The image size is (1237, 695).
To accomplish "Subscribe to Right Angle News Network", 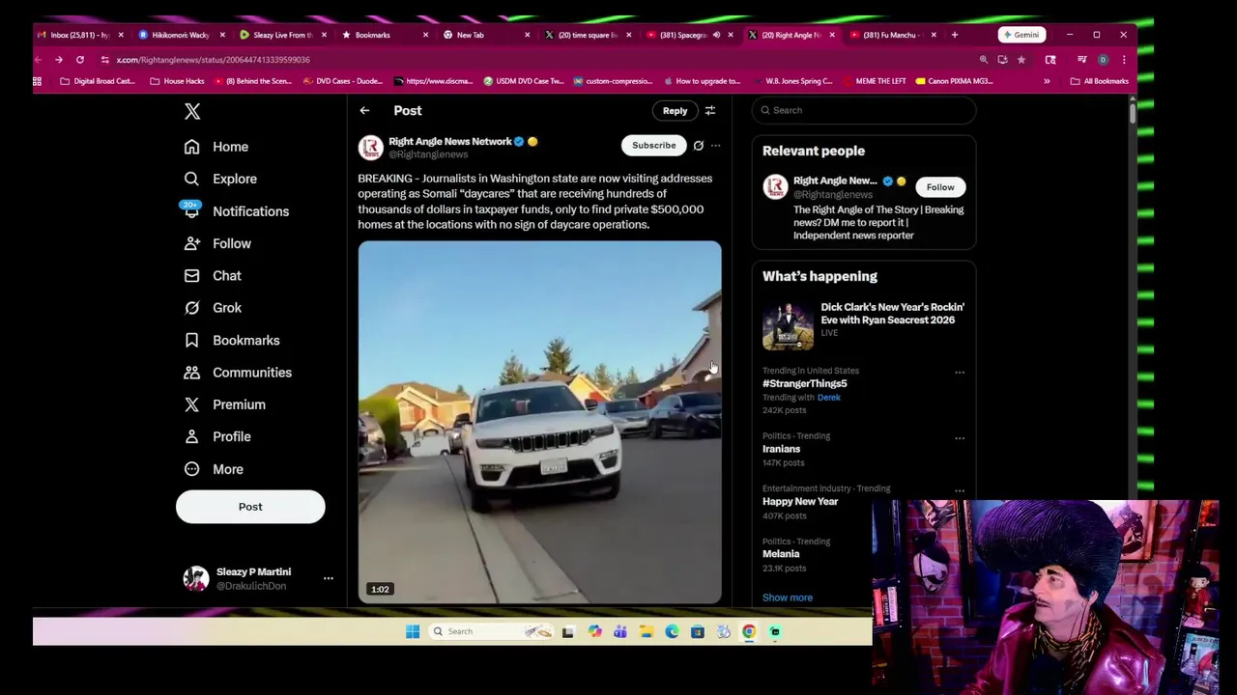I will [654, 145].
